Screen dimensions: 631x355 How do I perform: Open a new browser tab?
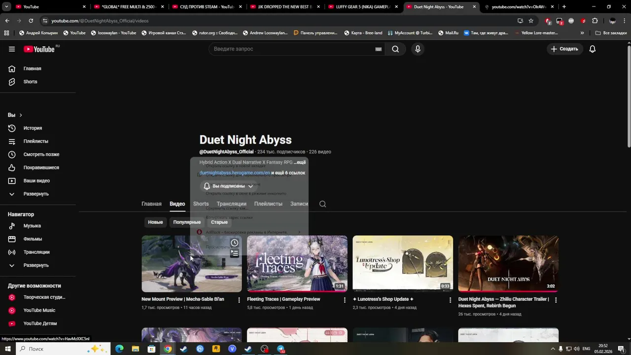[x=564, y=7]
